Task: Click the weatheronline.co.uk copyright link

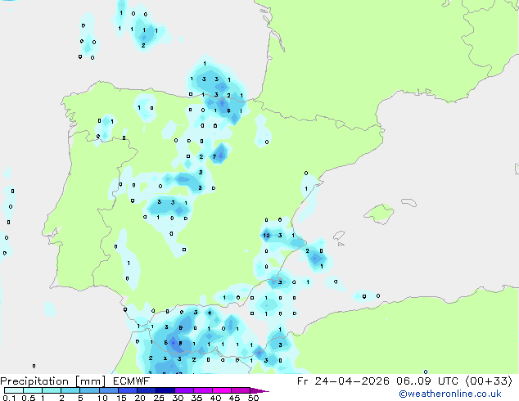Action: click(450, 394)
